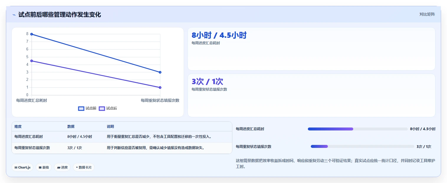This screenshot has height=183, width=447.
Task: Click the 试点前 data point at value 3
Action: click(160, 72)
